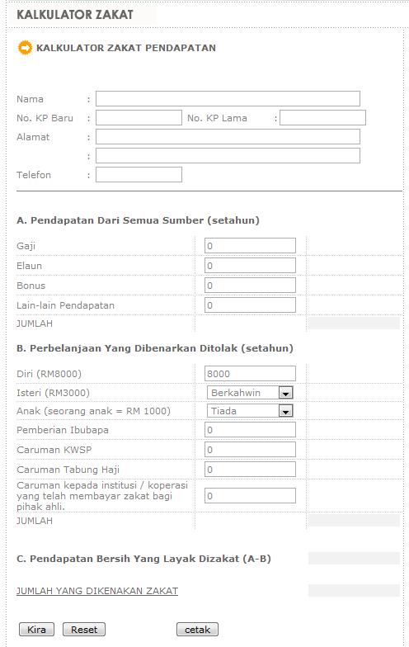Select the No. KP Baru field
409x647 pixels.
pos(139,117)
